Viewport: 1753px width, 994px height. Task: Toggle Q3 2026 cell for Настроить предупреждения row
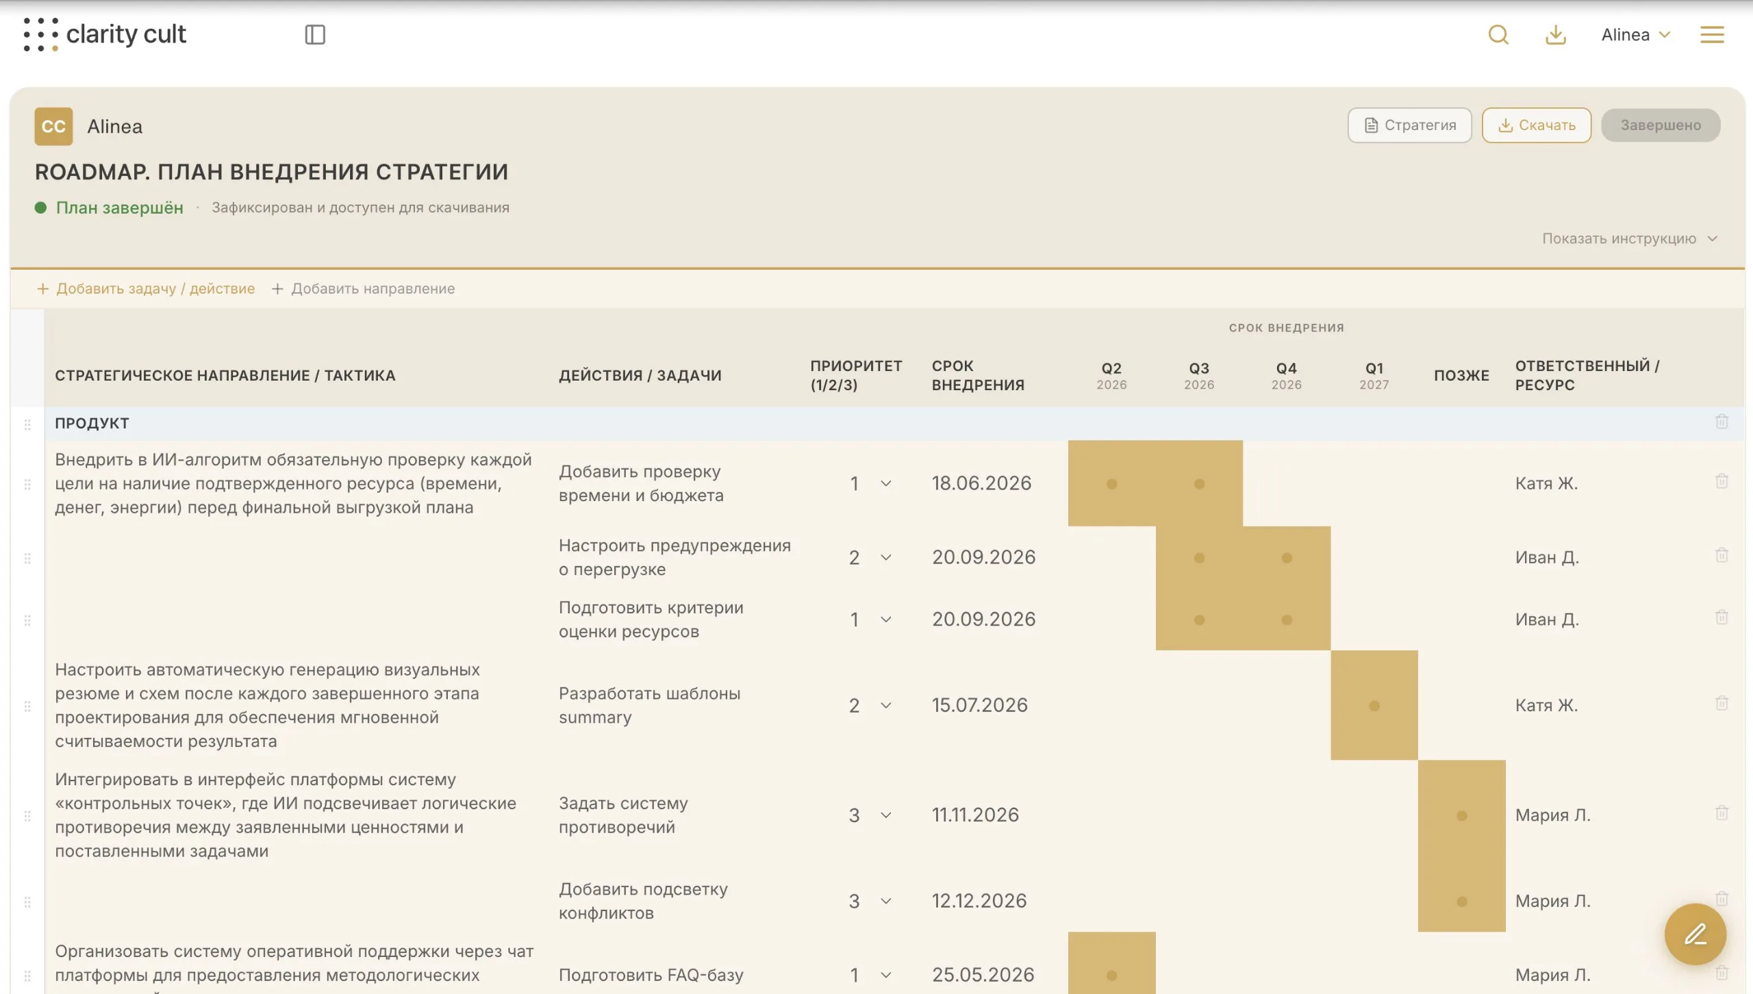pos(1199,558)
